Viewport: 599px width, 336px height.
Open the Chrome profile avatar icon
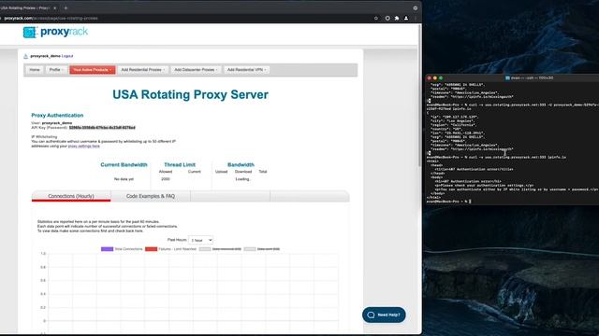pyautogui.click(x=406, y=18)
